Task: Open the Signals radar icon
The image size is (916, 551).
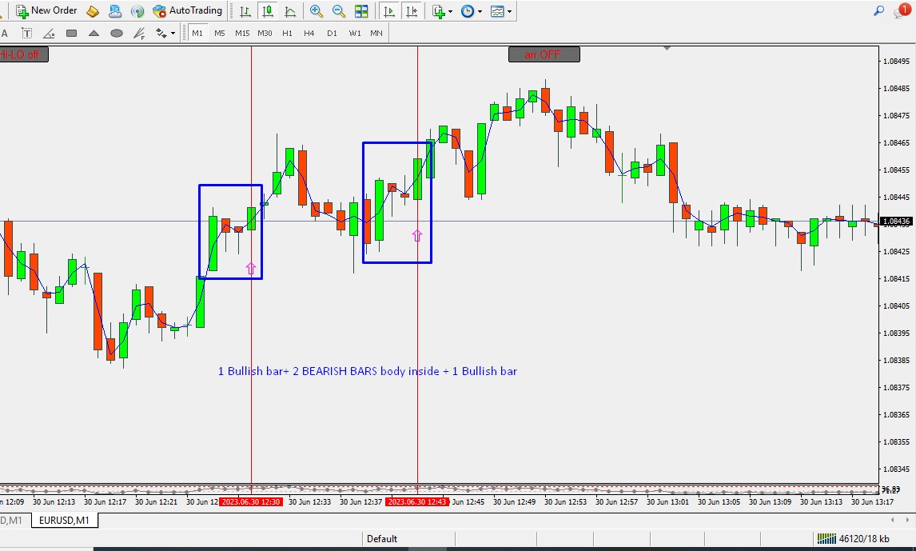Action: (x=137, y=11)
